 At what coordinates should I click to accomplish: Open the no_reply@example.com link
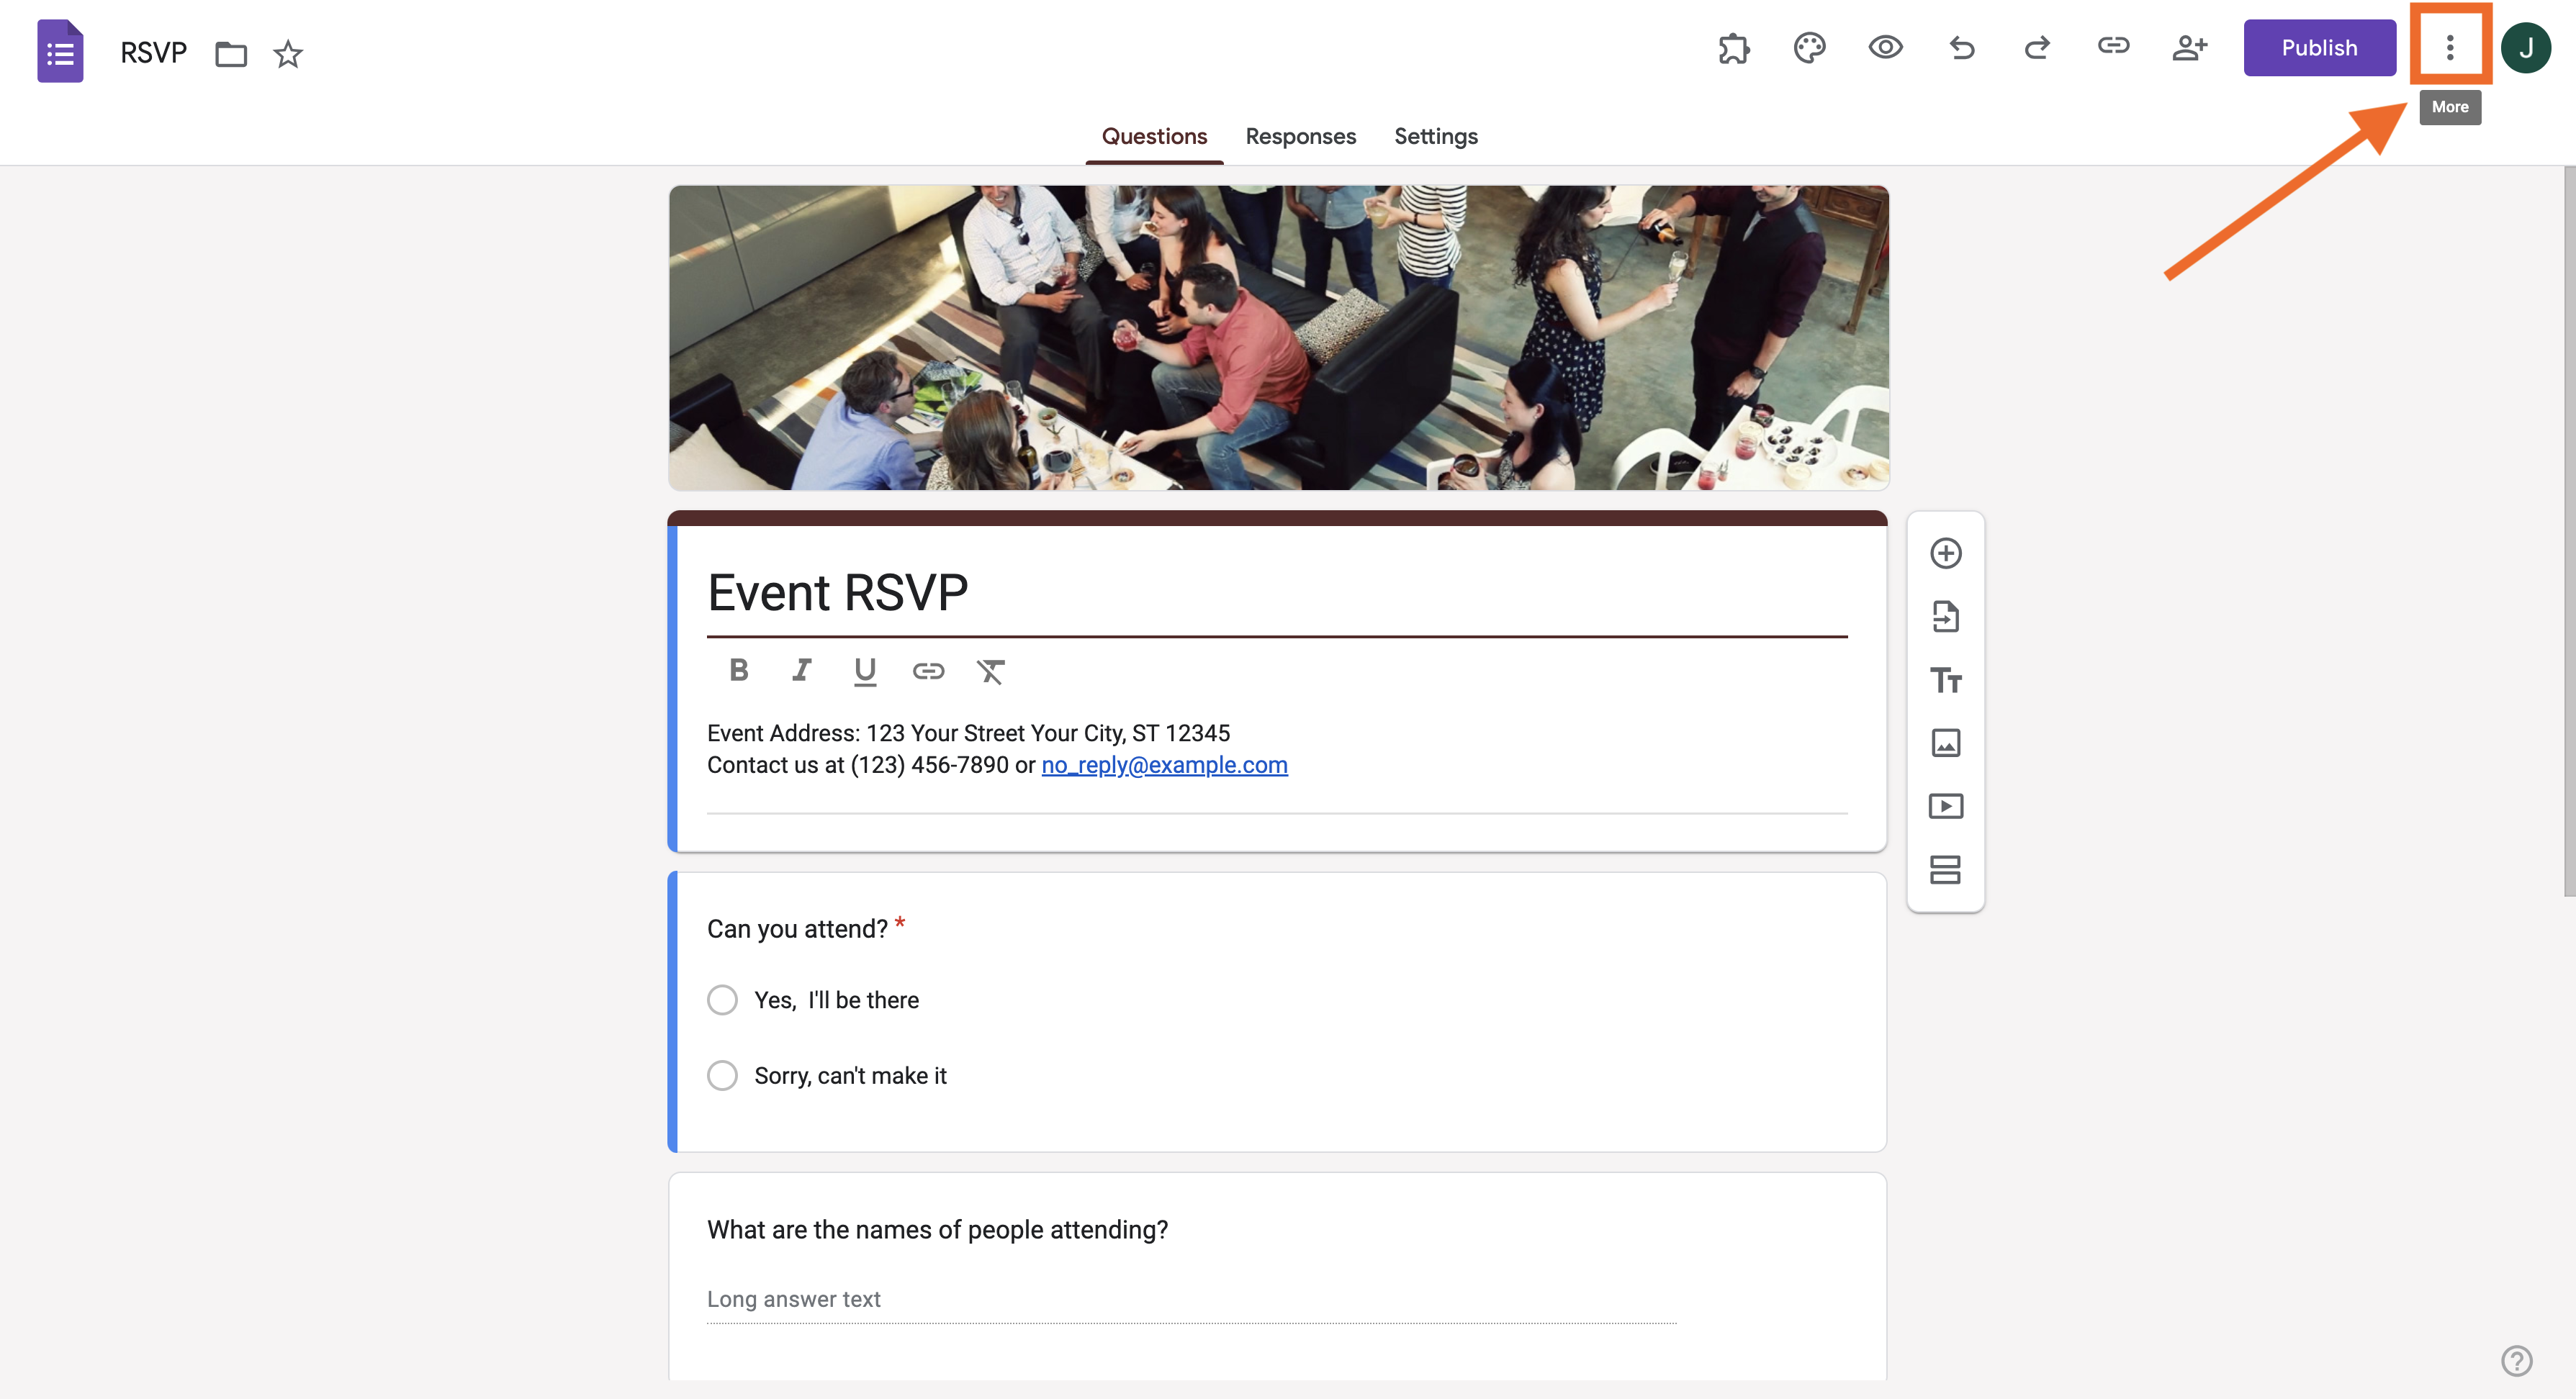click(1164, 766)
